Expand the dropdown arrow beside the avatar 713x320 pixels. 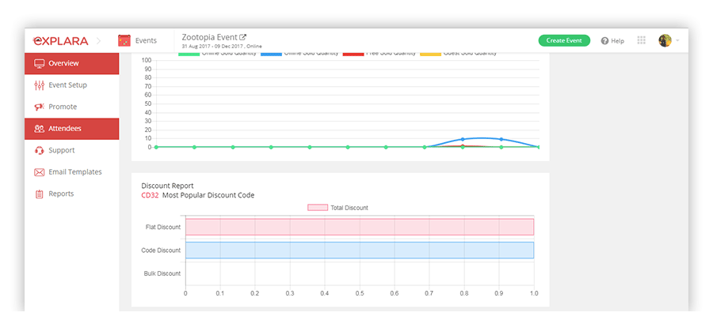point(677,41)
